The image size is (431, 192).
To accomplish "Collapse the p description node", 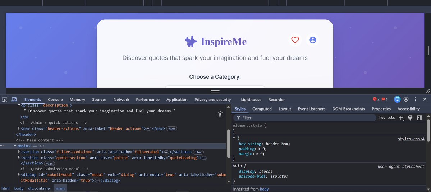I will tap(19, 105).
